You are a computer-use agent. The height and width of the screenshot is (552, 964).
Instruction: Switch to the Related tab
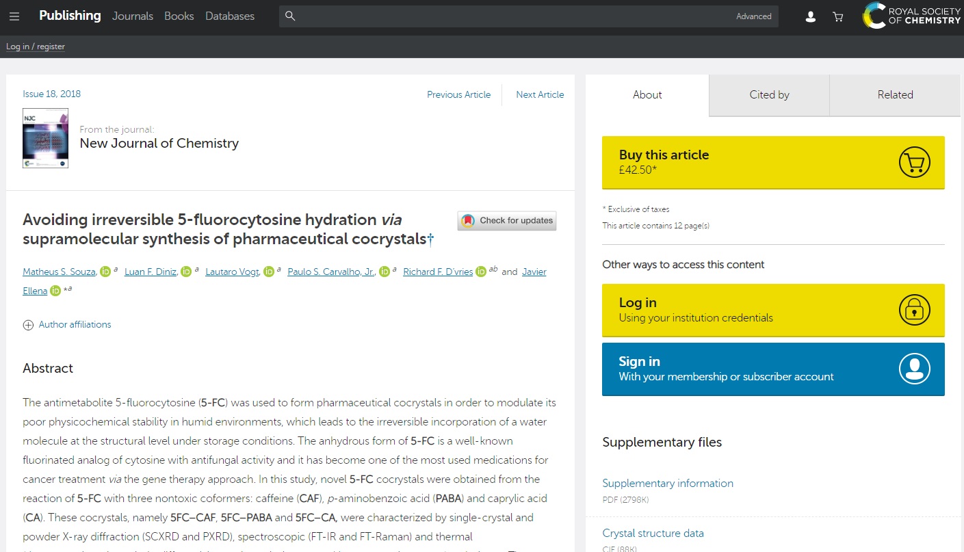click(895, 95)
